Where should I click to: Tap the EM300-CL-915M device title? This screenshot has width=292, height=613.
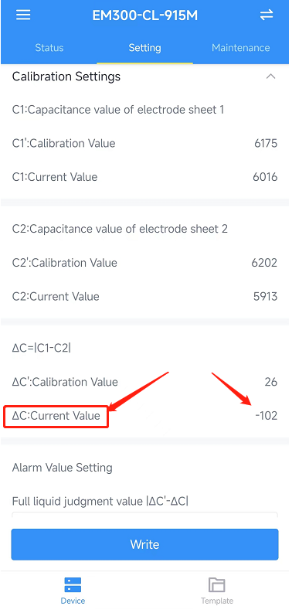(145, 15)
